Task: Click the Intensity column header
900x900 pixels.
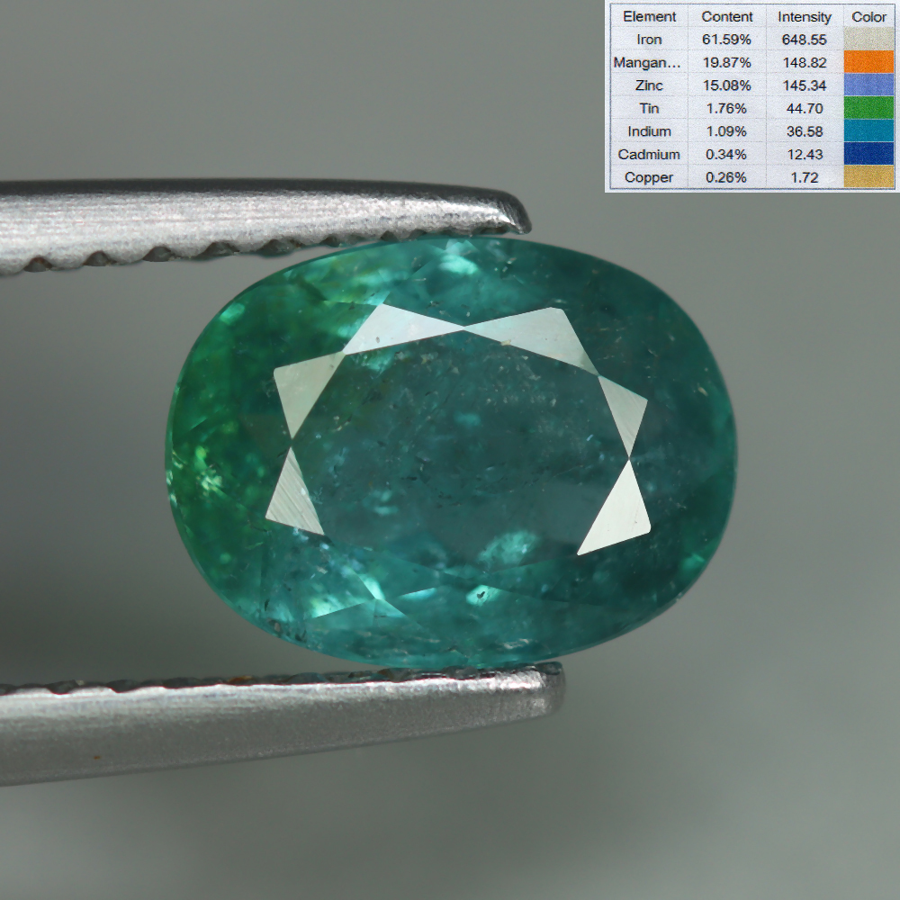Action: pyautogui.click(x=804, y=16)
